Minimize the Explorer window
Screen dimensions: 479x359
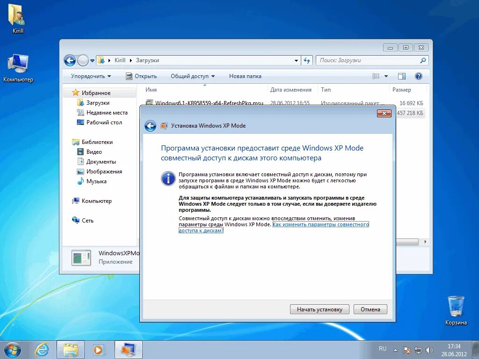[390, 48]
